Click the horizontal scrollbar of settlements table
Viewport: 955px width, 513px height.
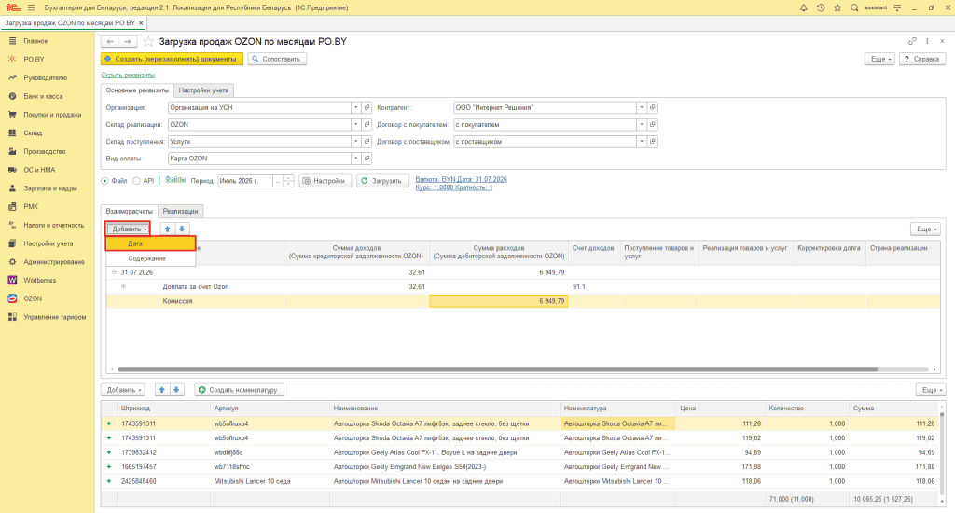498,369
